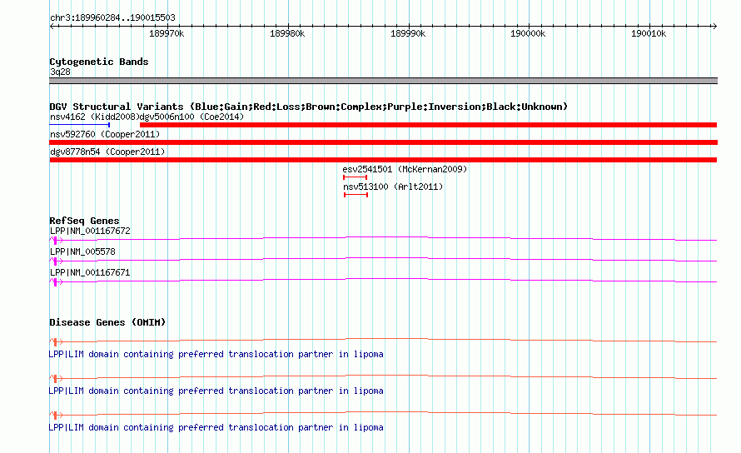Click the dgv5006n100 (Coe2014) variant label

[x=191, y=117]
